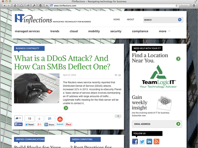The height and width of the screenshot is (148, 198).
Task: Reload the page with refresh icon
Action: click(x=176, y=6)
